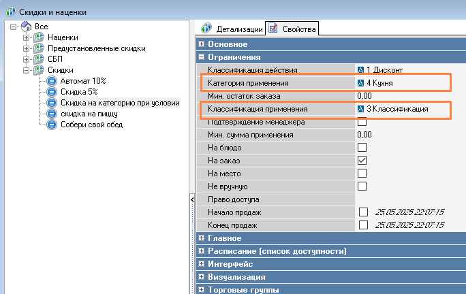The height and width of the screenshot is (294, 466).
Task: Click the Скидка 5% discount icon
Action: click(x=52, y=92)
